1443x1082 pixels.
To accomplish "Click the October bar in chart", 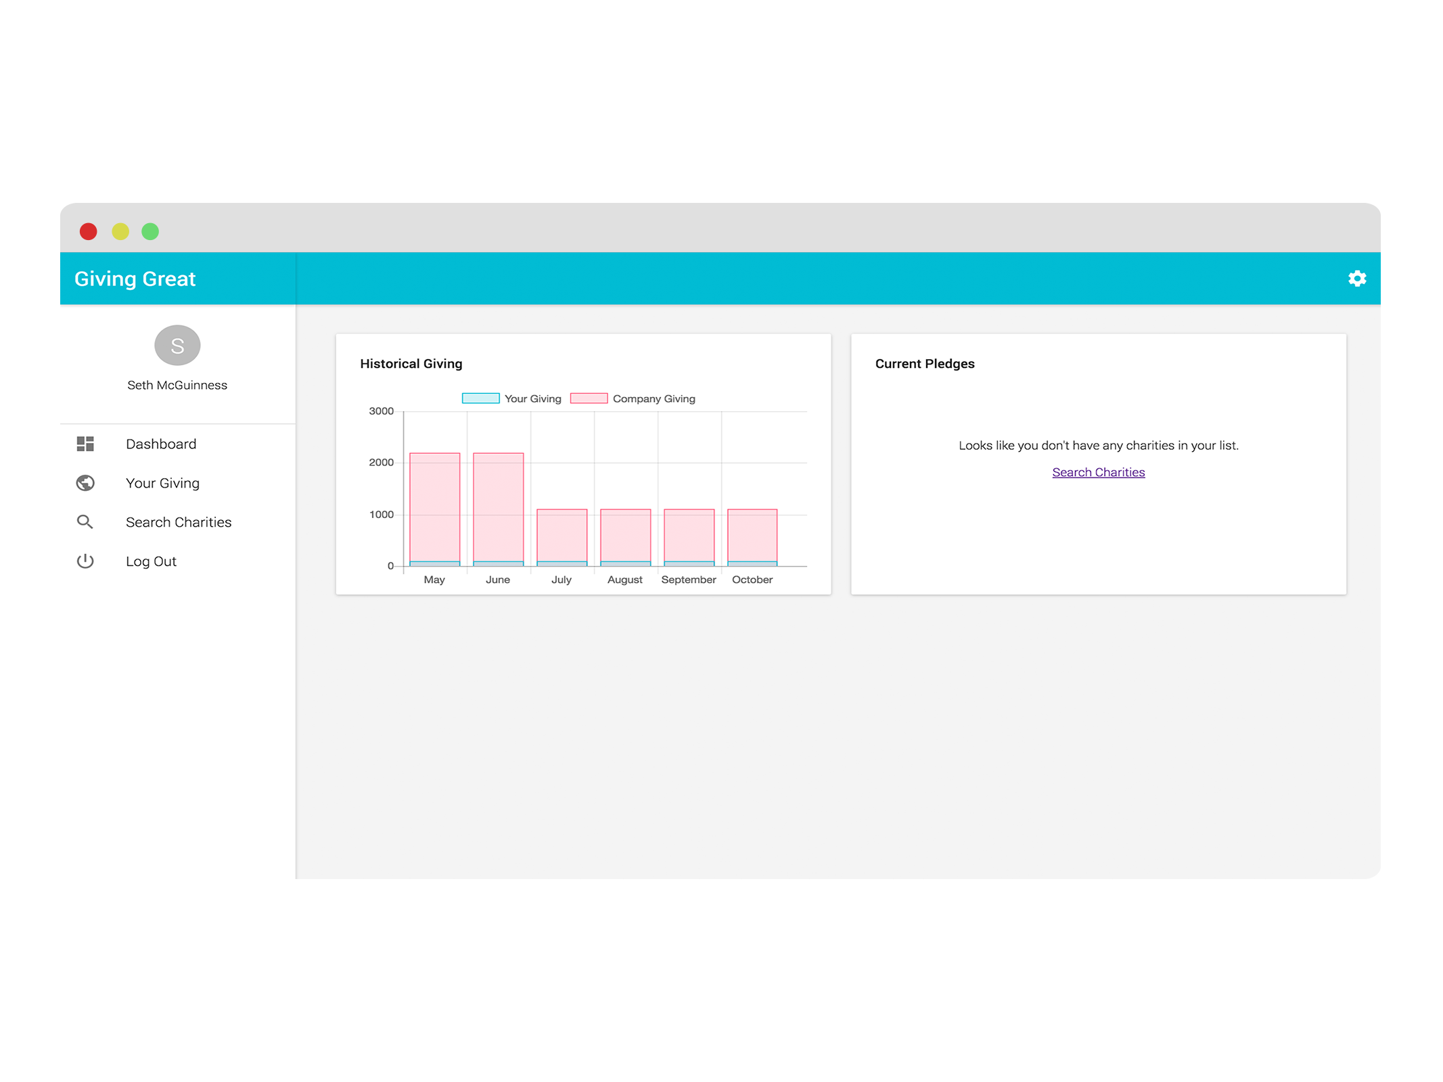I will click(x=752, y=536).
